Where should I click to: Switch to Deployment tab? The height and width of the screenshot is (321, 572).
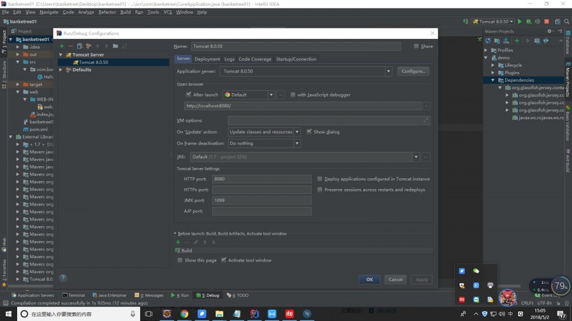pyautogui.click(x=207, y=59)
